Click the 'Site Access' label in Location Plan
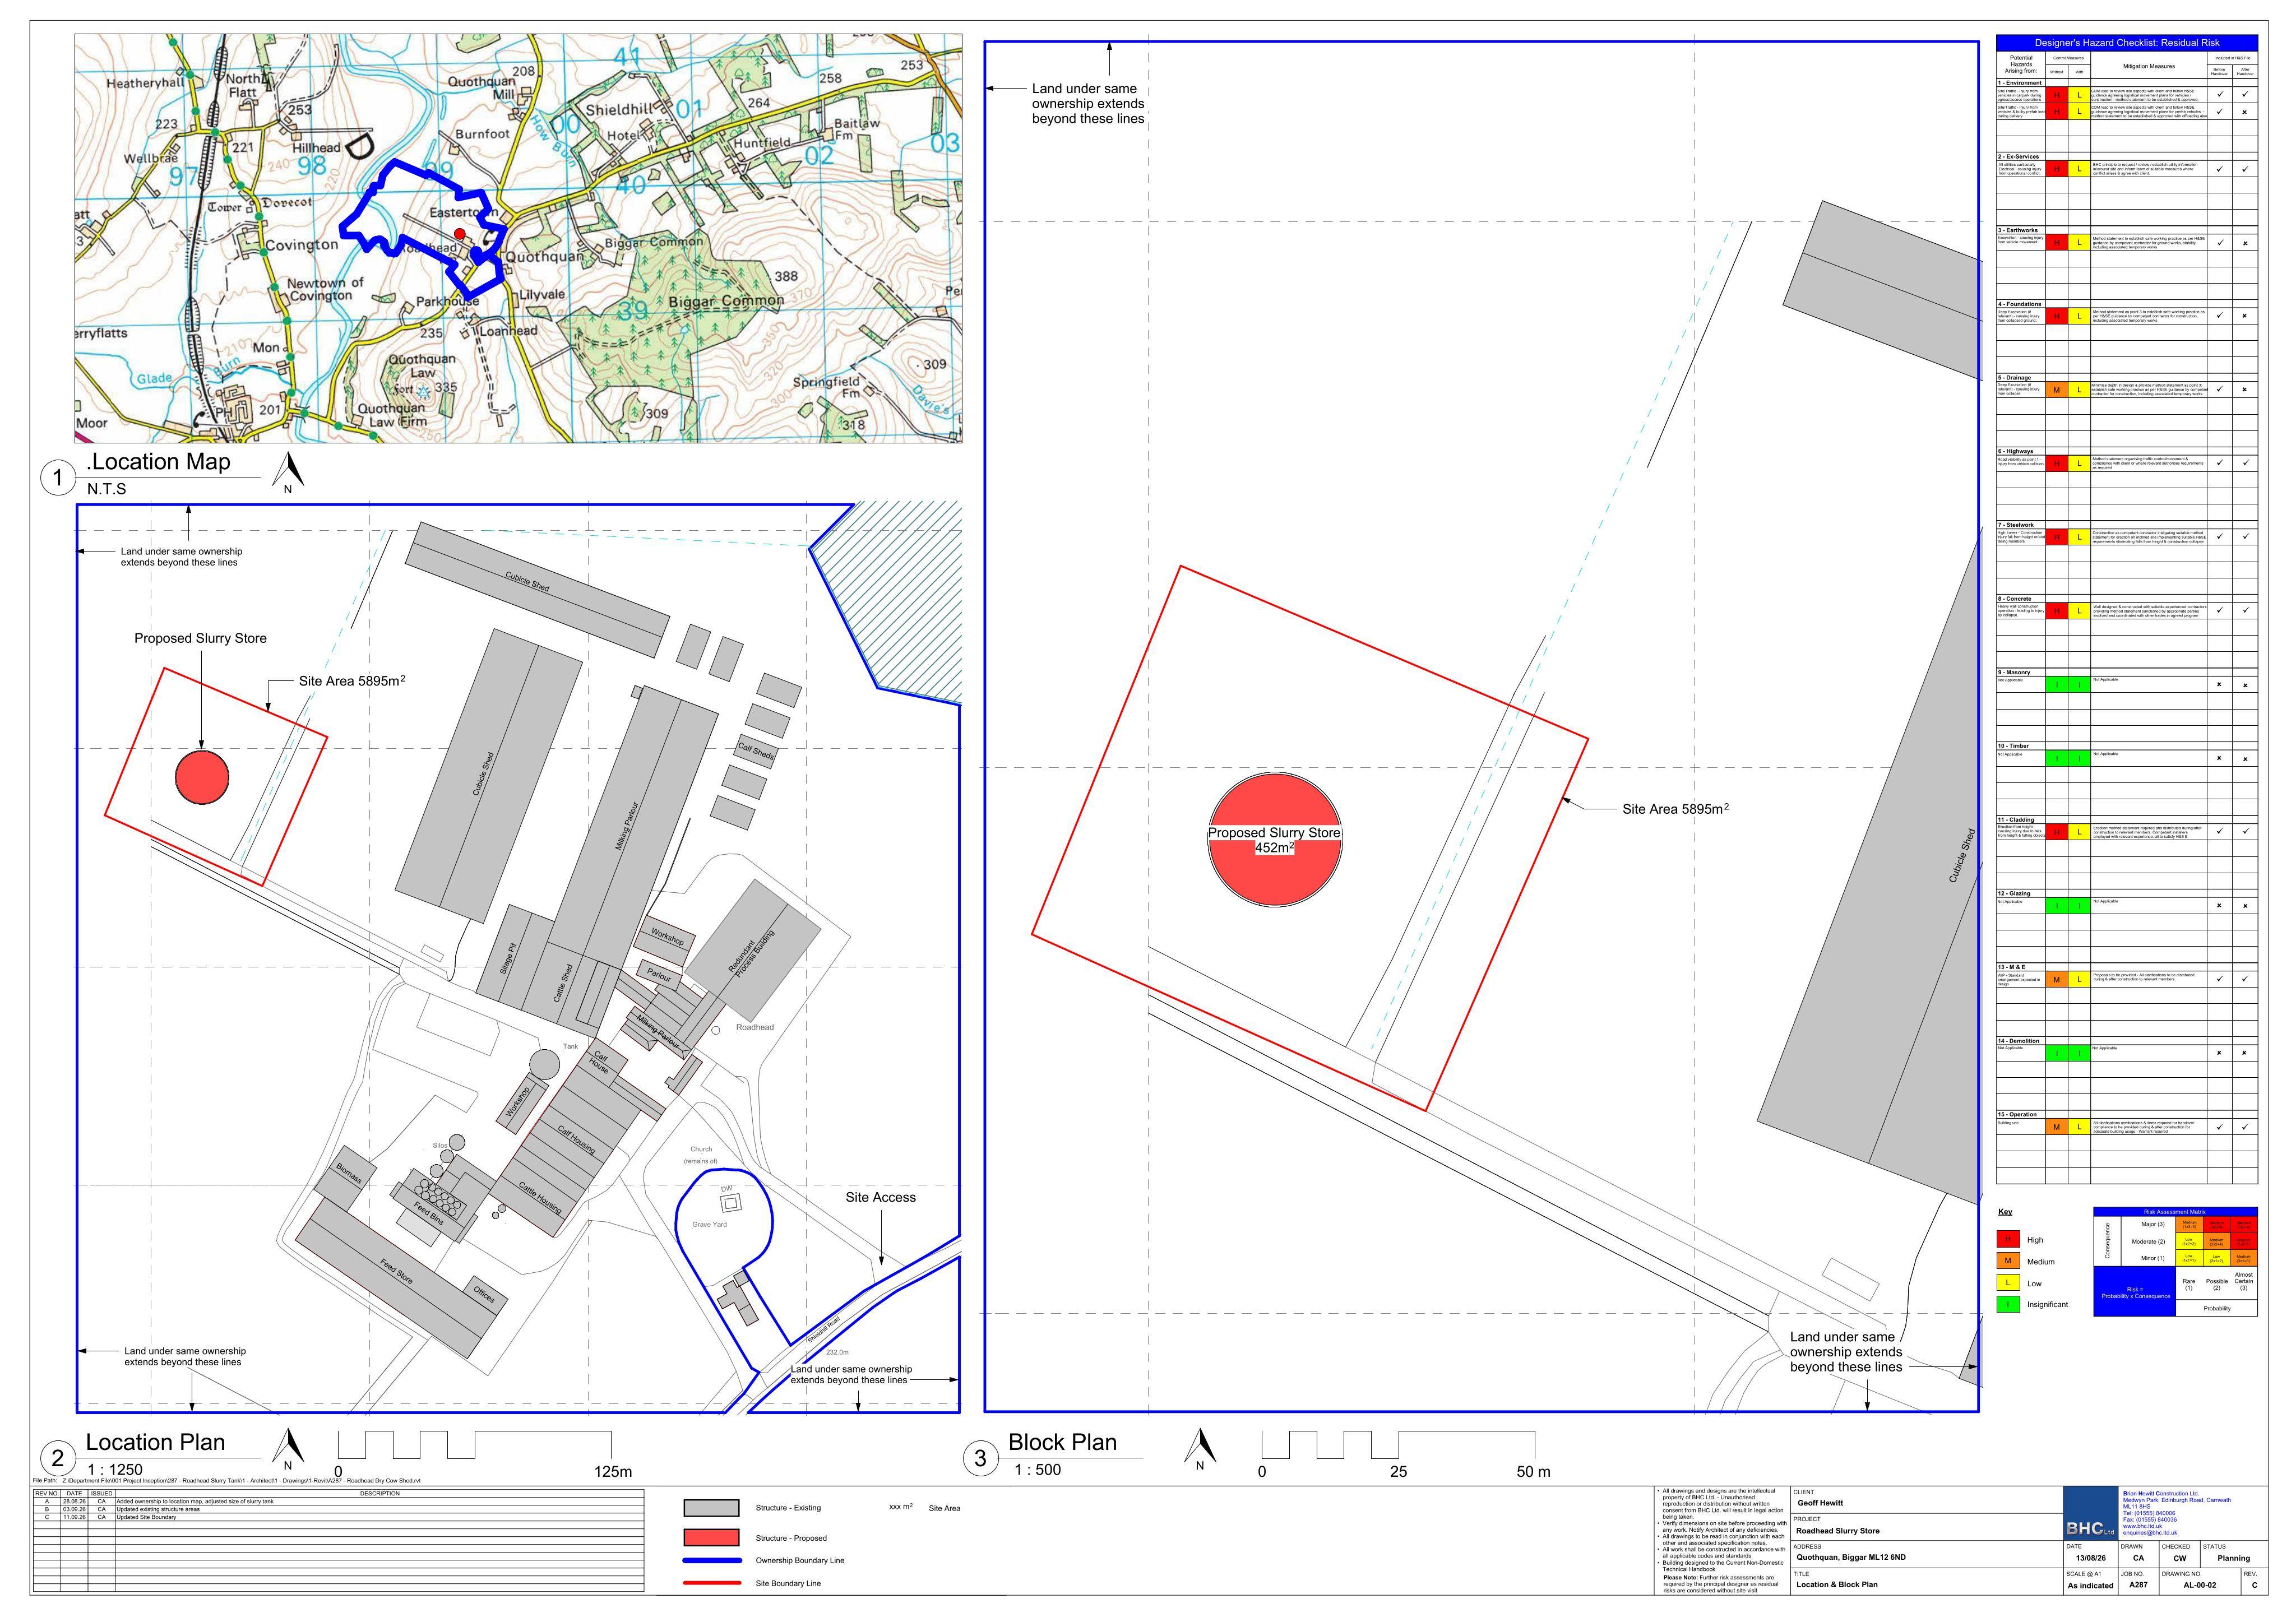Screen dimensions: 2296x1622 click(x=880, y=1197)
